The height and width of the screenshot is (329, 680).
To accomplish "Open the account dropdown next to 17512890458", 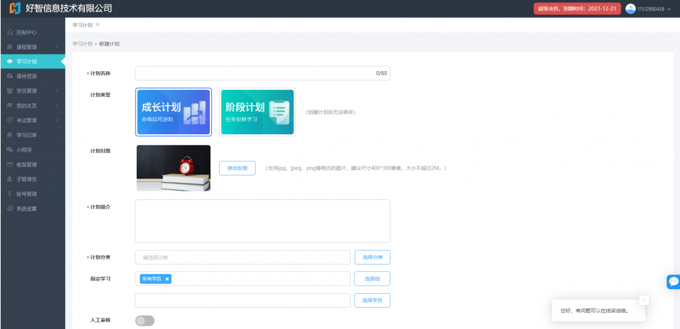I will [669, 9].
